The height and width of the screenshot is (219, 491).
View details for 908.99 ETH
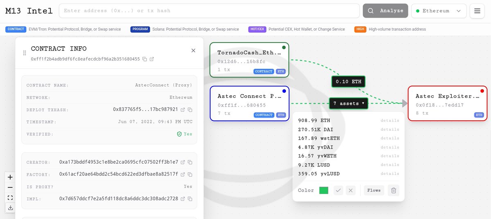pos(390,121)
